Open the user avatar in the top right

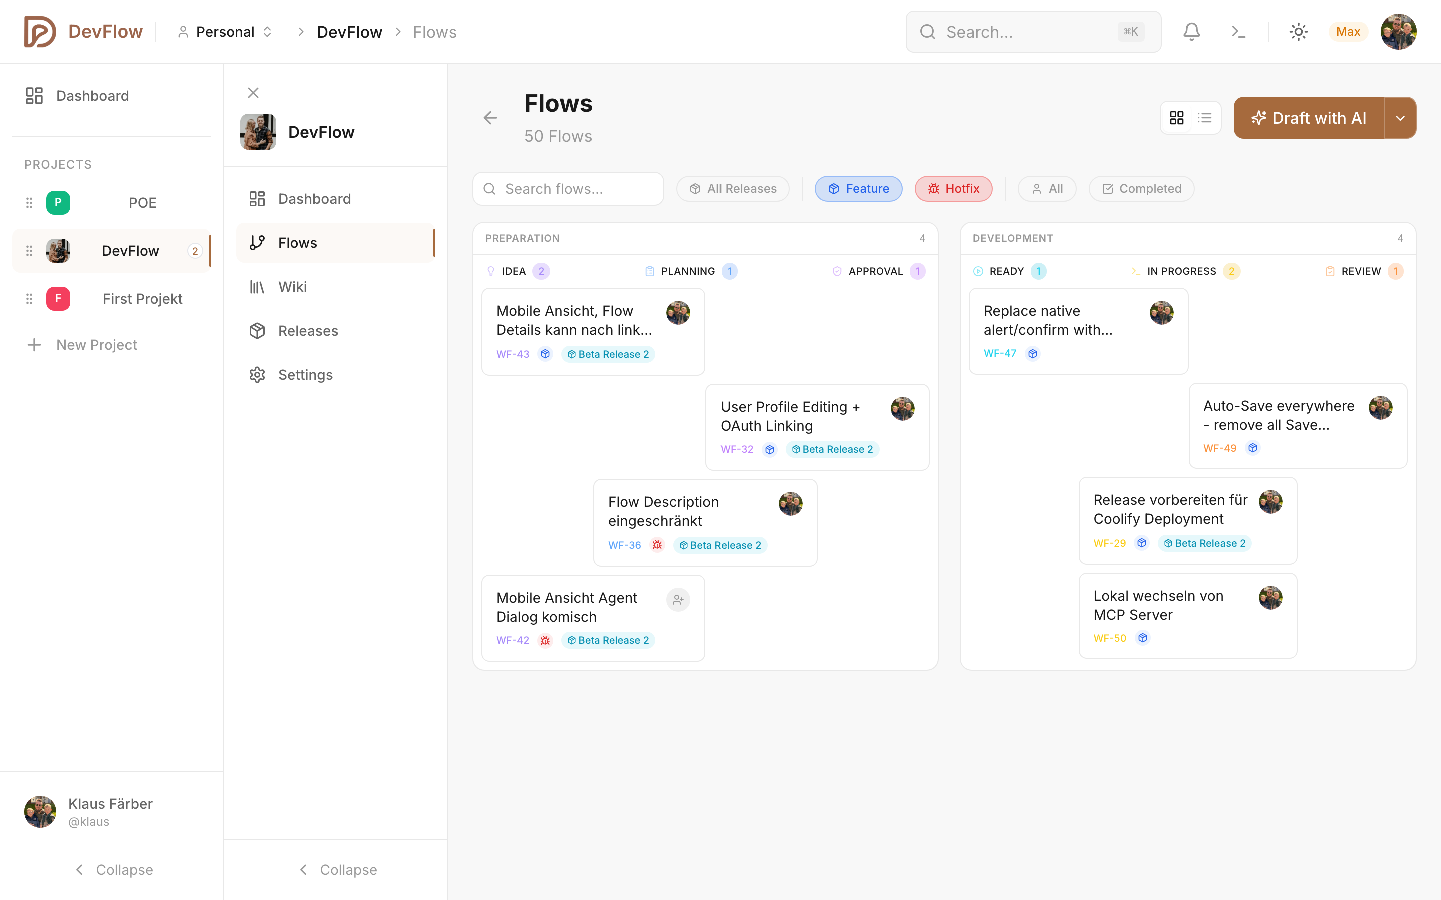click(x=1399, y=32)
